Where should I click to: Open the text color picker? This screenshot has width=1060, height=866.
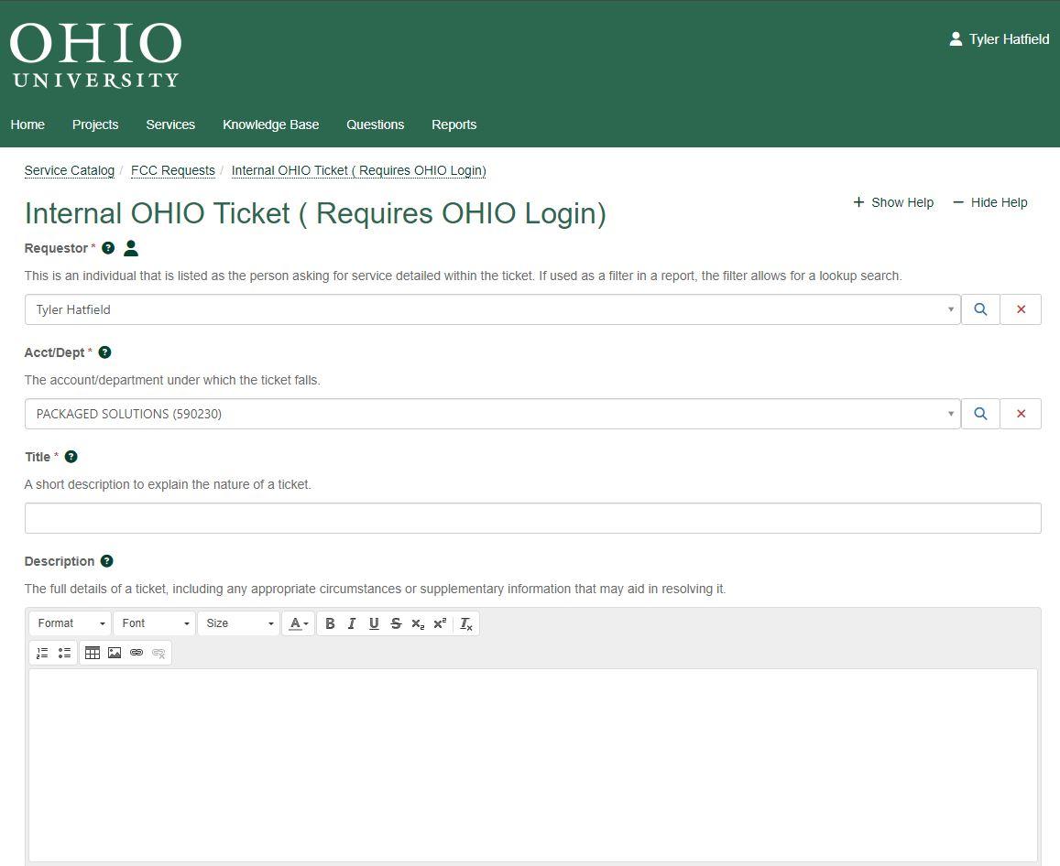[298, 623]
